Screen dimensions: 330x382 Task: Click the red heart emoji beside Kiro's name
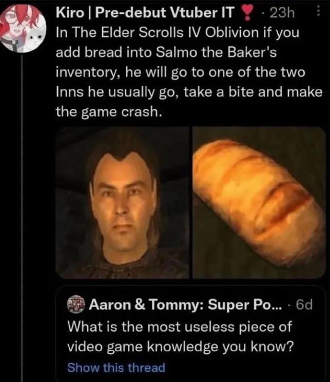point(247,13)
